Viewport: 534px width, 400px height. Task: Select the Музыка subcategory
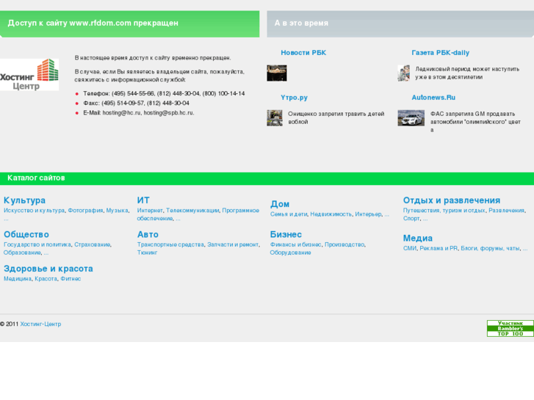[x=117, y=211]
